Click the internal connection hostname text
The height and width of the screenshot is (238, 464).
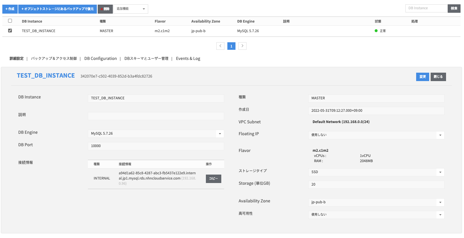[157, 176]
